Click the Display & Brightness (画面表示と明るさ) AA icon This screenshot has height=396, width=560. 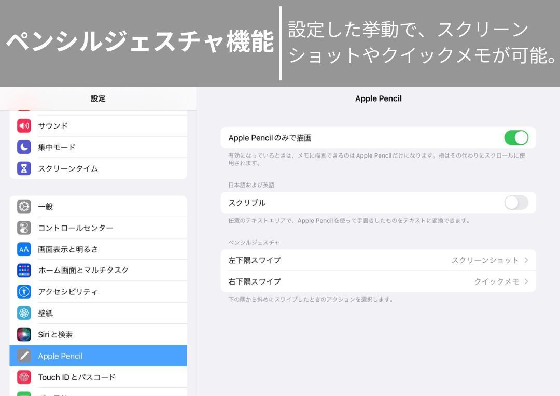click(x=24, y=249)
